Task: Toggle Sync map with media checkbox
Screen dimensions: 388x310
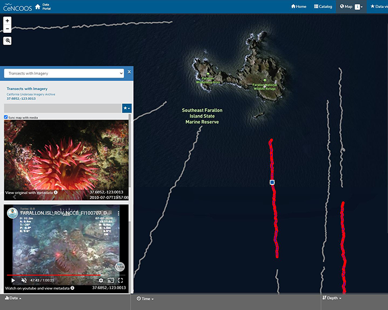Action: 6,117
